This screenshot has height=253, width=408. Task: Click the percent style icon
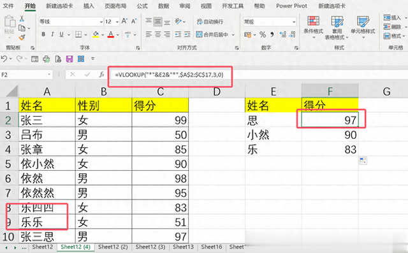pos(263,34)
